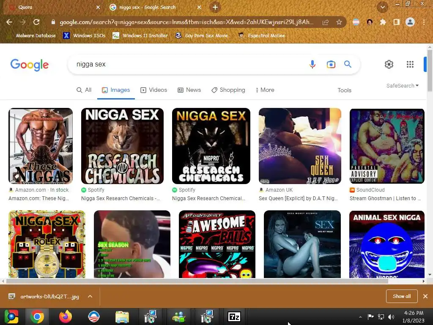Screen dimensions: 433x325
Task: Select the Google Search tab
Action: coord(155,8)
